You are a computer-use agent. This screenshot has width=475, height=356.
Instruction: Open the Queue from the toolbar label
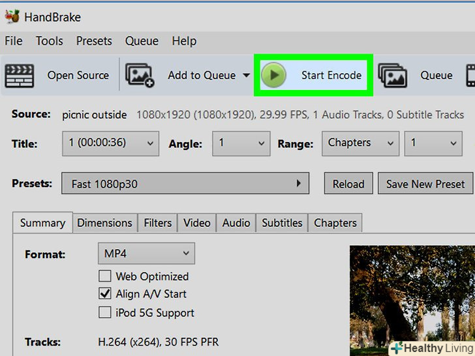(x=437, y=76)
